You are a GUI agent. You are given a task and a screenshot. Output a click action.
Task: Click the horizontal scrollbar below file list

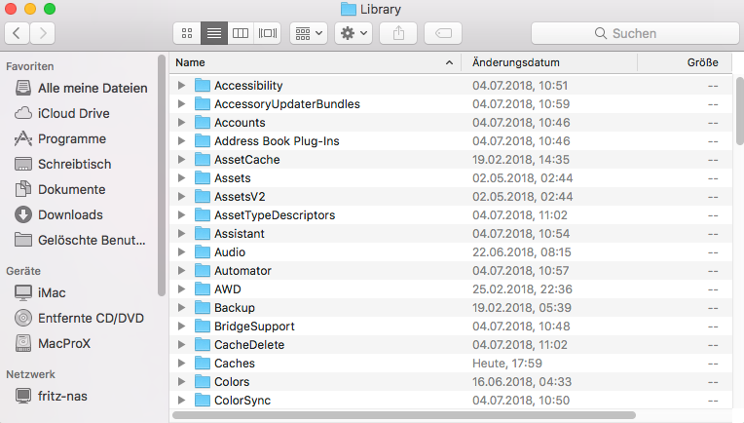(x=404, y=415)
